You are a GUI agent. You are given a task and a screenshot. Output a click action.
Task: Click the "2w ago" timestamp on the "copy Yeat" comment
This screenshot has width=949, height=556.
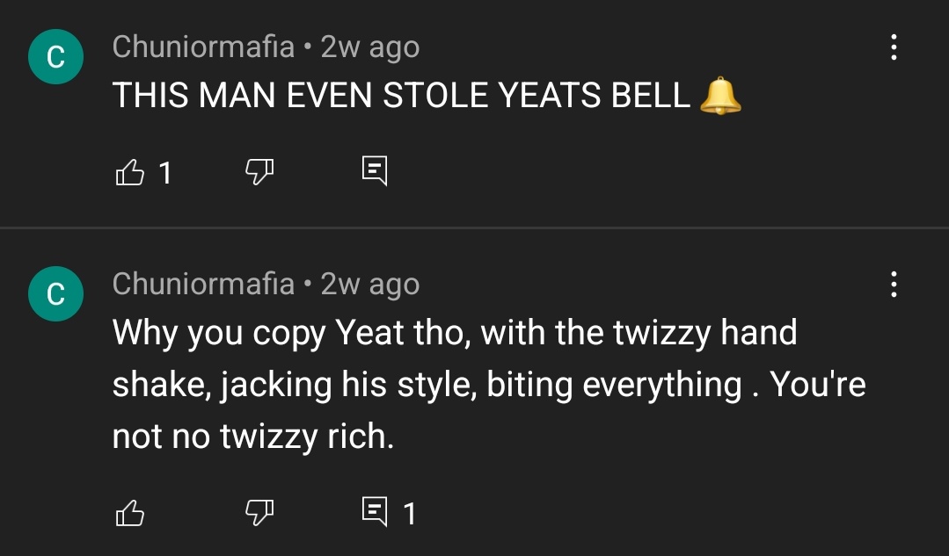tap(370, 284)
